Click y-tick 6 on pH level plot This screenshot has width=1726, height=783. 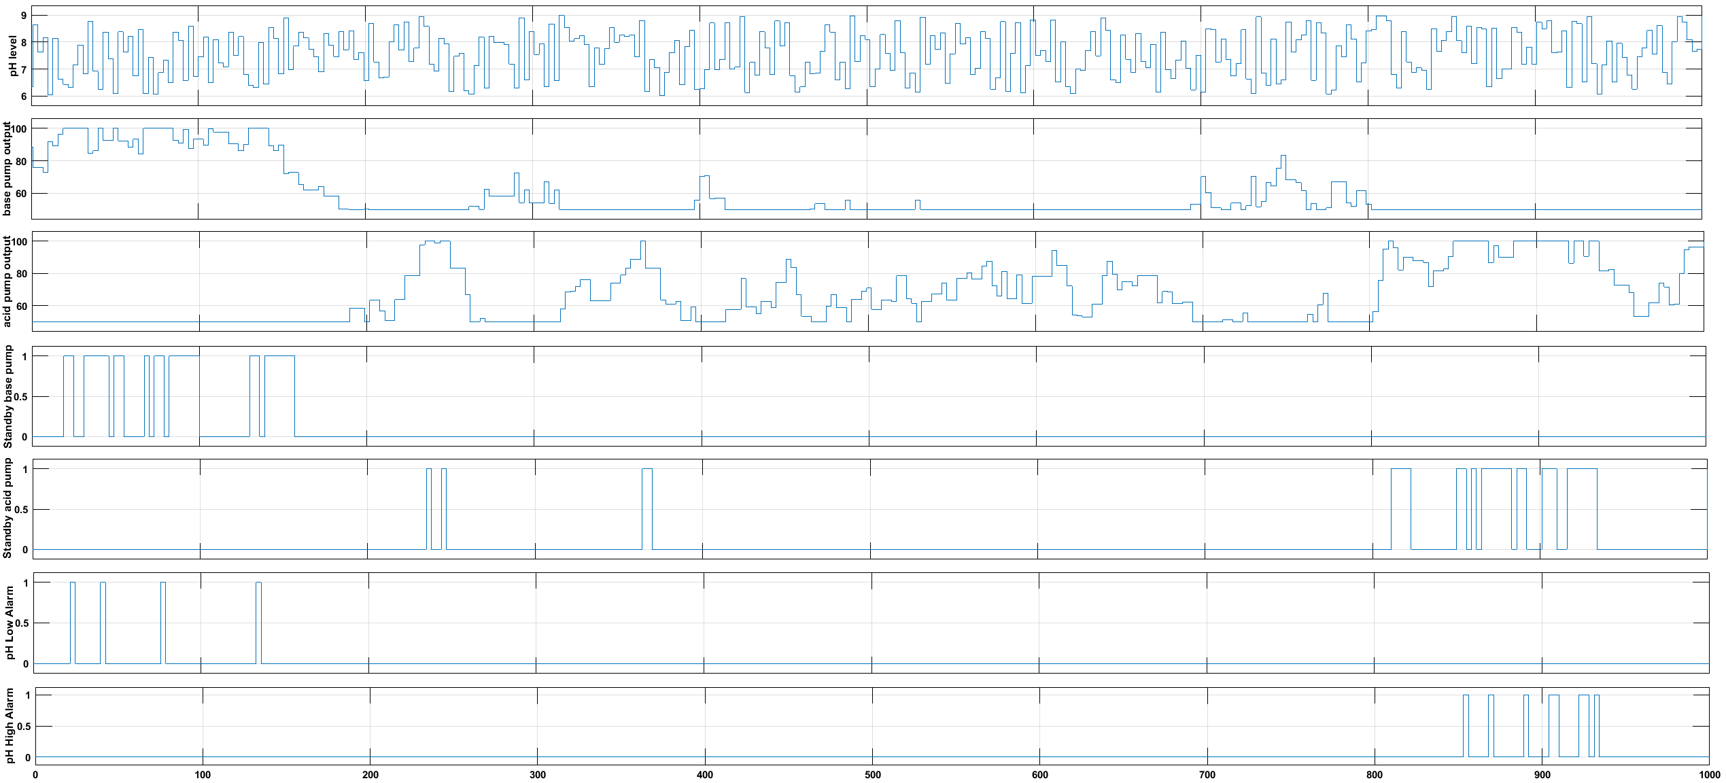24,97
